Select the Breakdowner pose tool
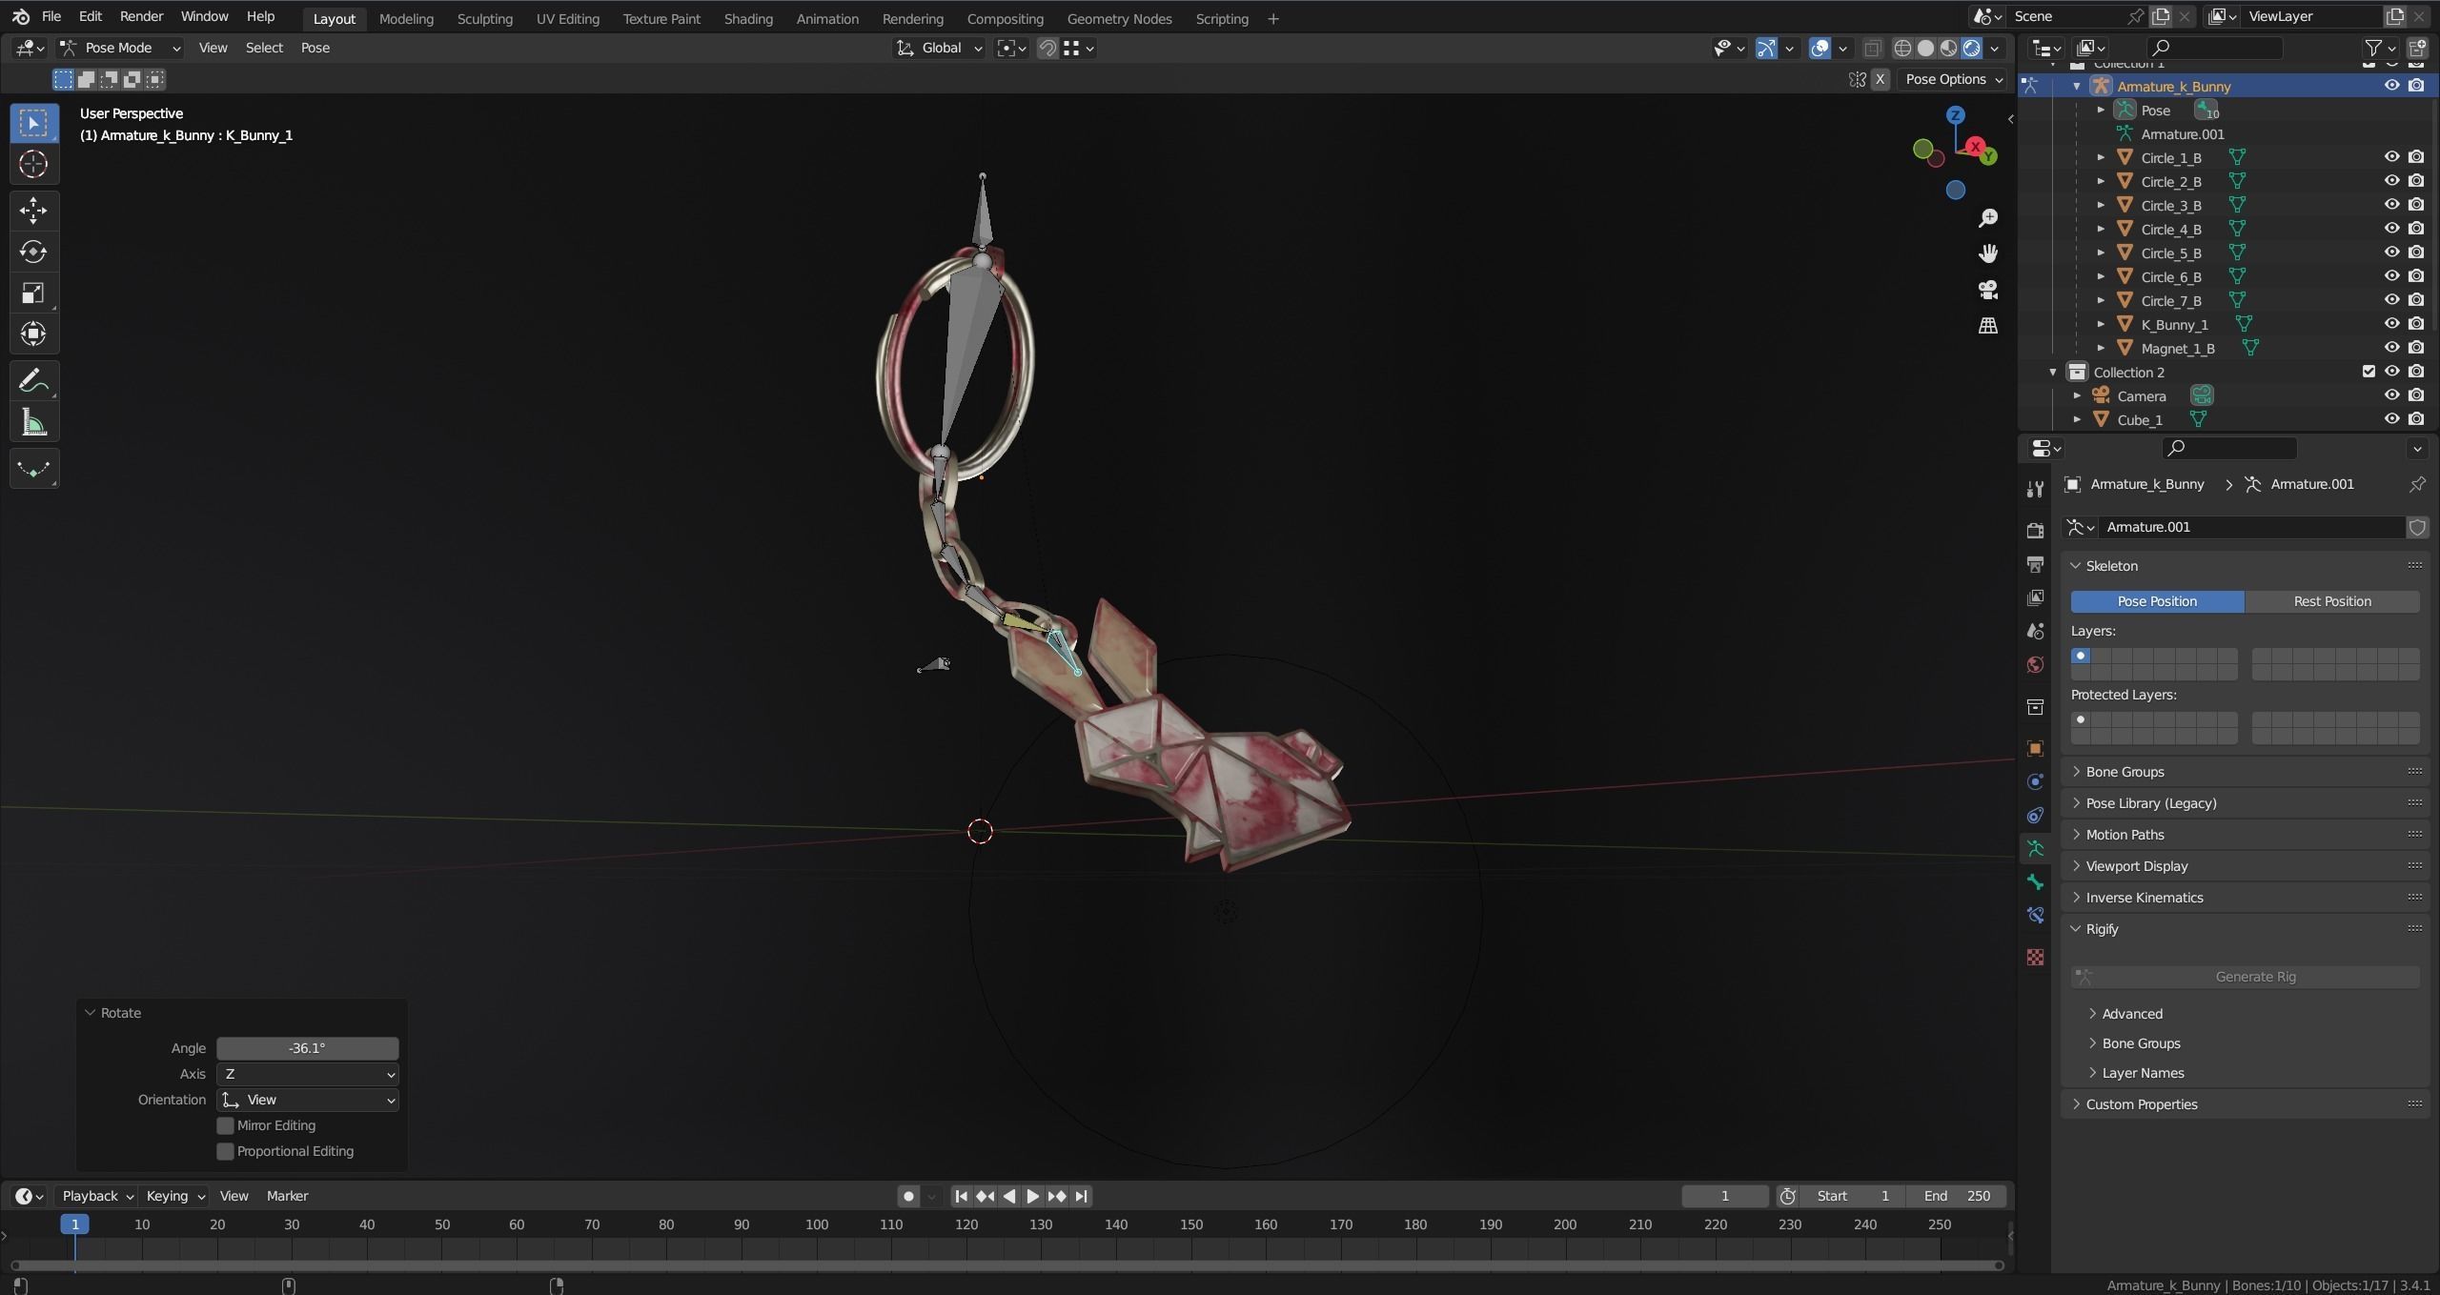Image resolution: width=2440 pixels, height=1295 pixels. click(33, 469)
